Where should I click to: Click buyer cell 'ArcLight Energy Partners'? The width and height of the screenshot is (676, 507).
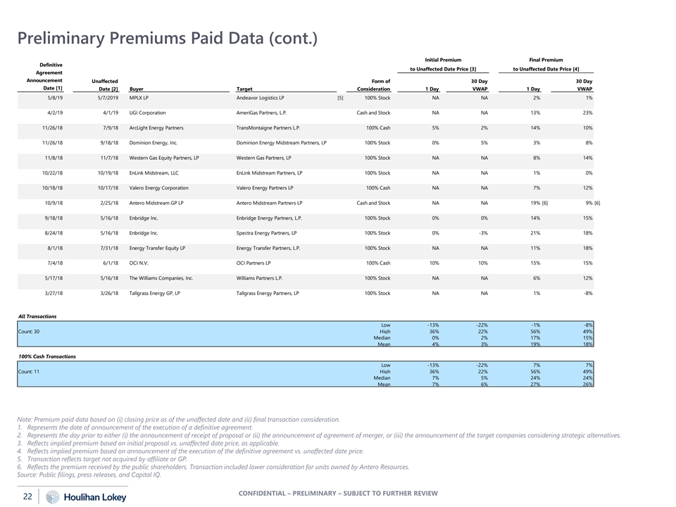[156, 128]
